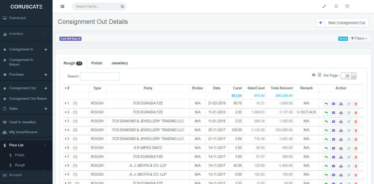Click the table Search input field
374x184 pixels.
pyautogui.click(x=100, y=76)
